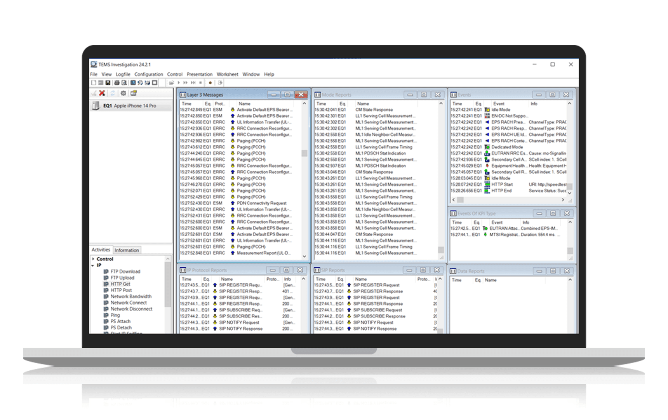Click the open logfile folder icon
The image size is (668, 420).
[171, 83]
